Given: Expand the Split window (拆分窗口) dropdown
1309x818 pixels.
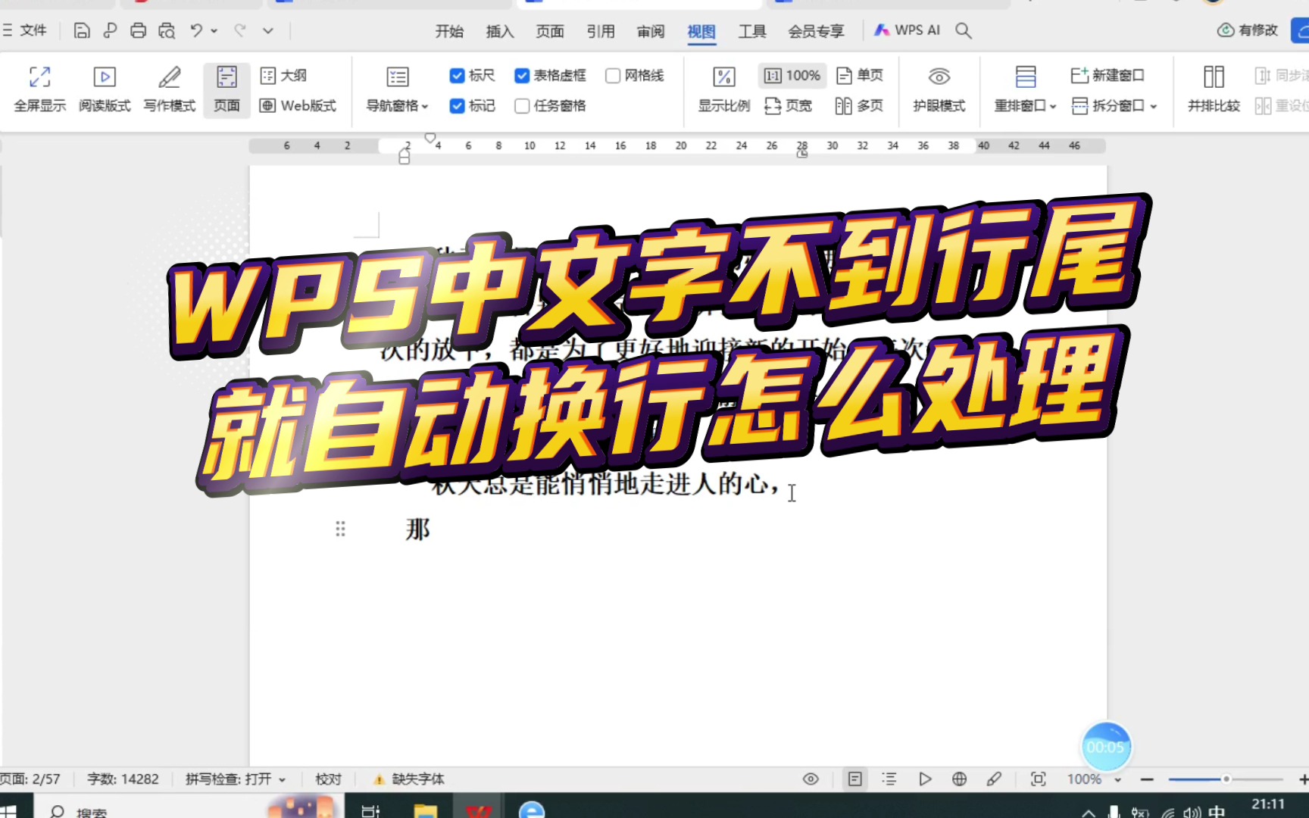Looking at the screenshot, I should 1154,106.
